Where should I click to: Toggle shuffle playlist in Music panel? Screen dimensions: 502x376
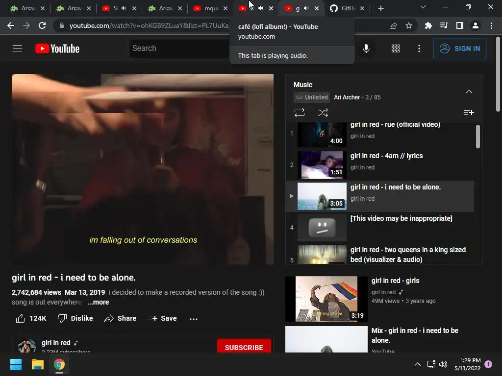click(x=323, y=113)
